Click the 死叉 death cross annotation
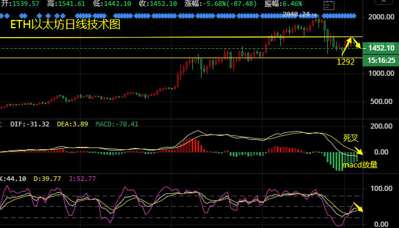This screenshot has height=228, width=399. pyautogui.click(x=351, y=138)
